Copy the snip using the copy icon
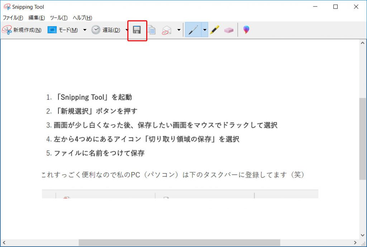This screenshot has height=247, width=367. [152, 30]
